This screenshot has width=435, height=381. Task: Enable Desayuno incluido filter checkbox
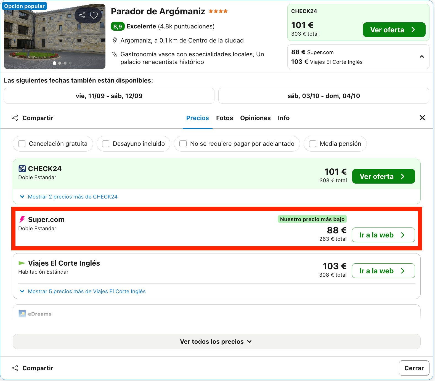tap(106, 144)
